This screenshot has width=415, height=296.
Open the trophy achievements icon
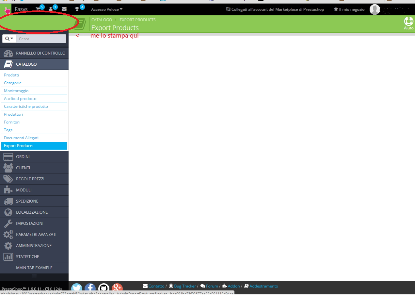(77, 9)
